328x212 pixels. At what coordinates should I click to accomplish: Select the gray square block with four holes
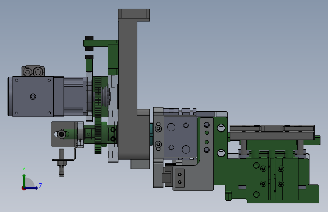180,137
